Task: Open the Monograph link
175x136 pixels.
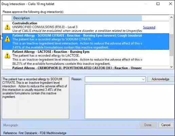Action: coord(11,125)
